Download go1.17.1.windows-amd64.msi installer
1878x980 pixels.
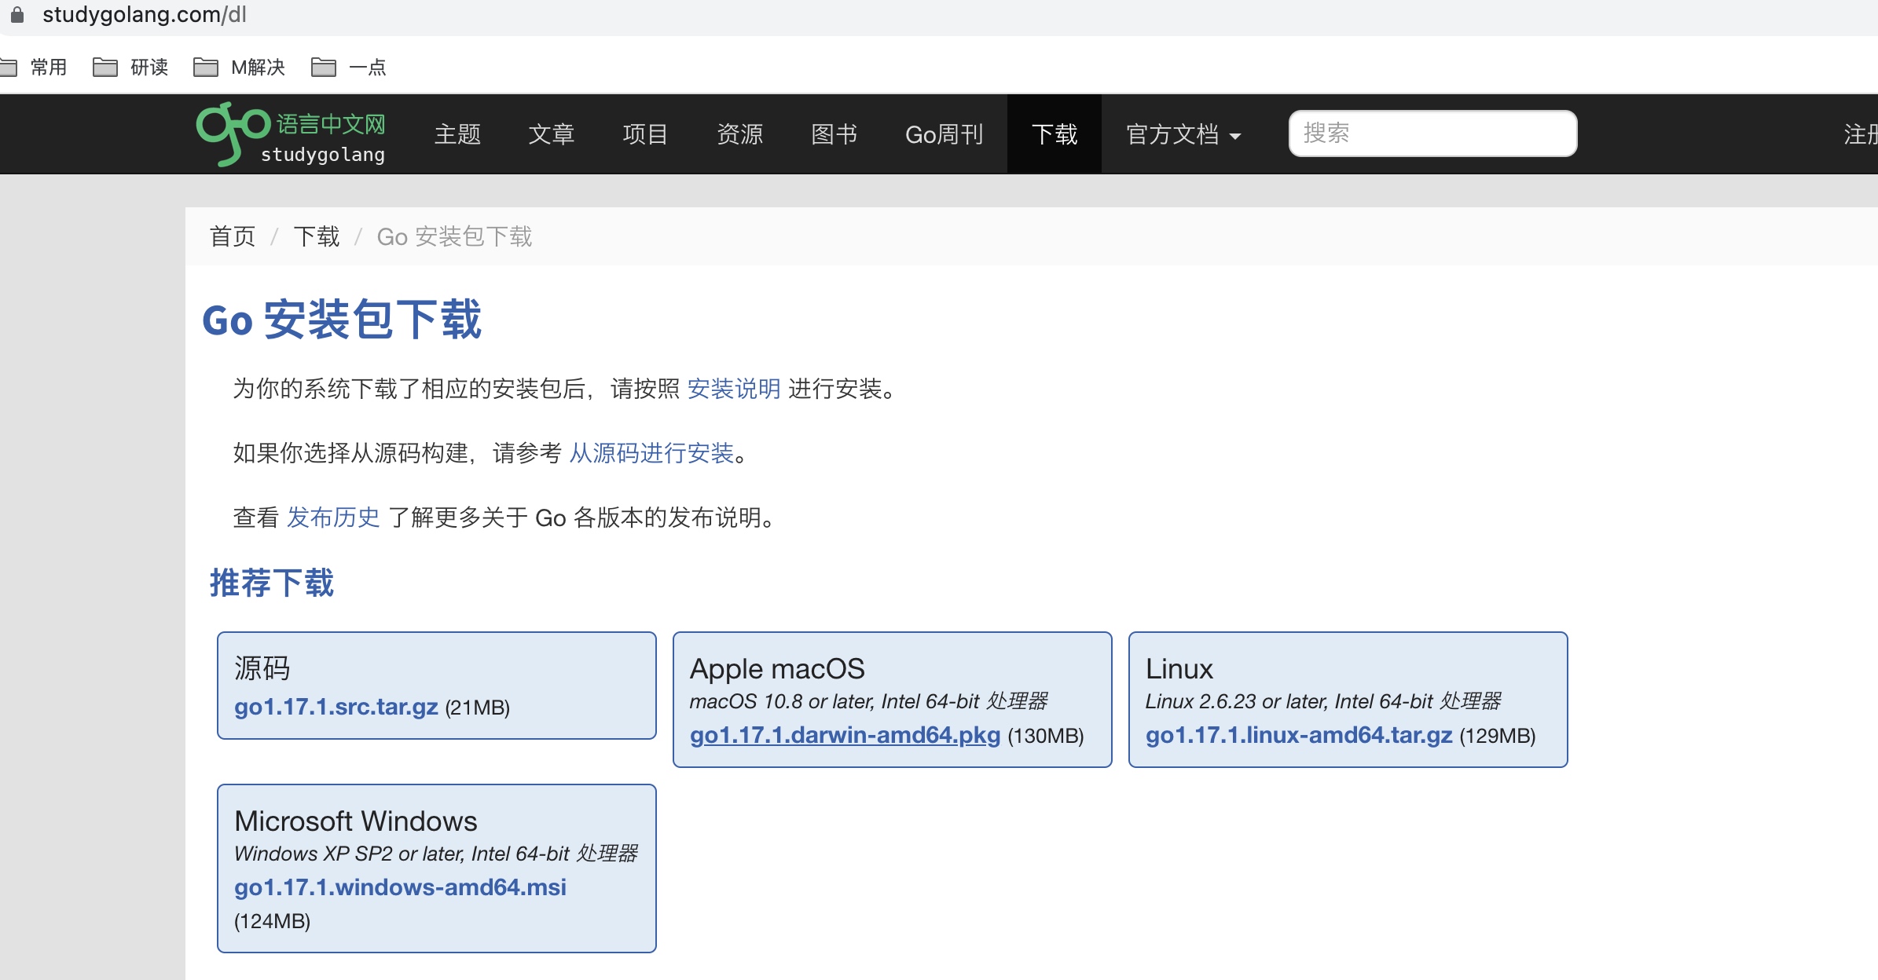click(x=400, y=887)
